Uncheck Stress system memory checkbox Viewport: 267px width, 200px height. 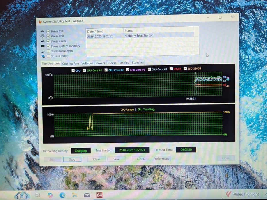[x=48, y=46]
